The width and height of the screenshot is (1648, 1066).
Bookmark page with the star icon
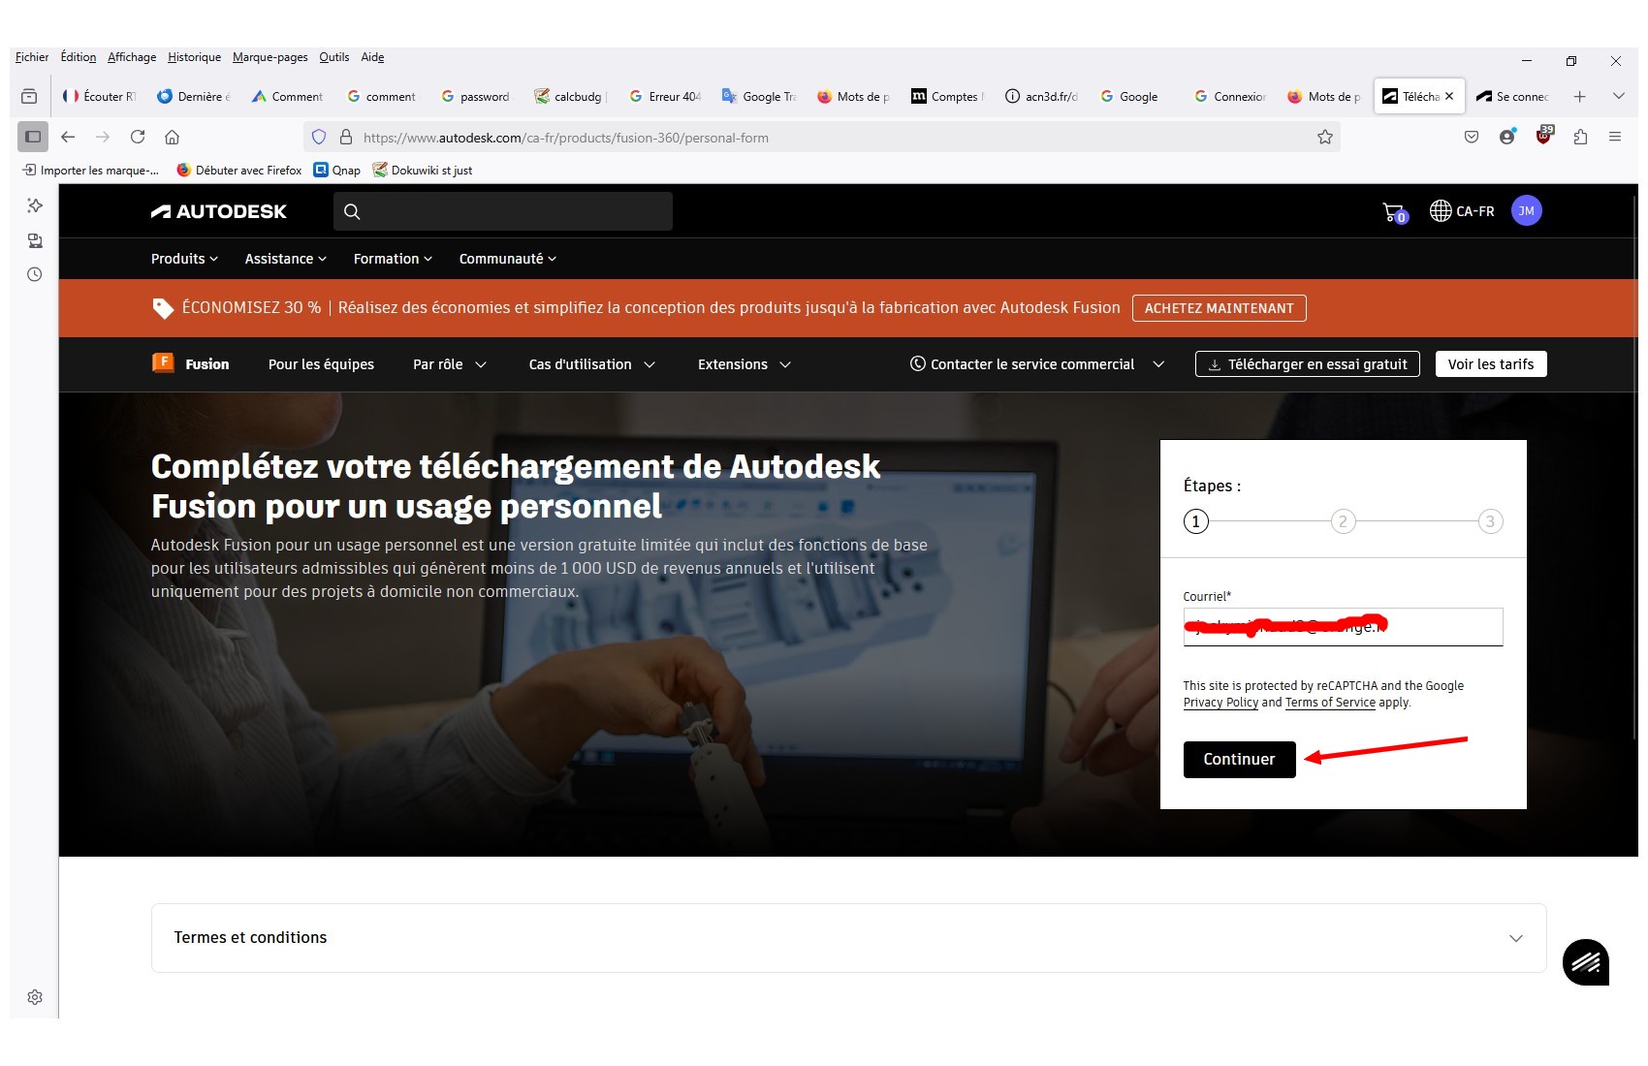coord(1324,138)
